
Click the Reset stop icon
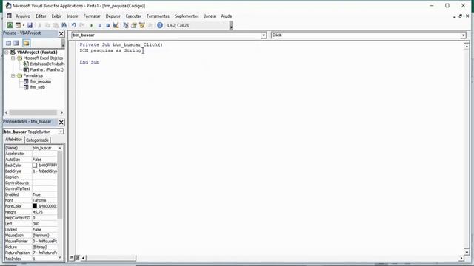pos(107,25)
